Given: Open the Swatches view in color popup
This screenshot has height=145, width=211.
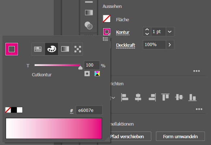Looking at the screenshot, I should coord(38,49).
